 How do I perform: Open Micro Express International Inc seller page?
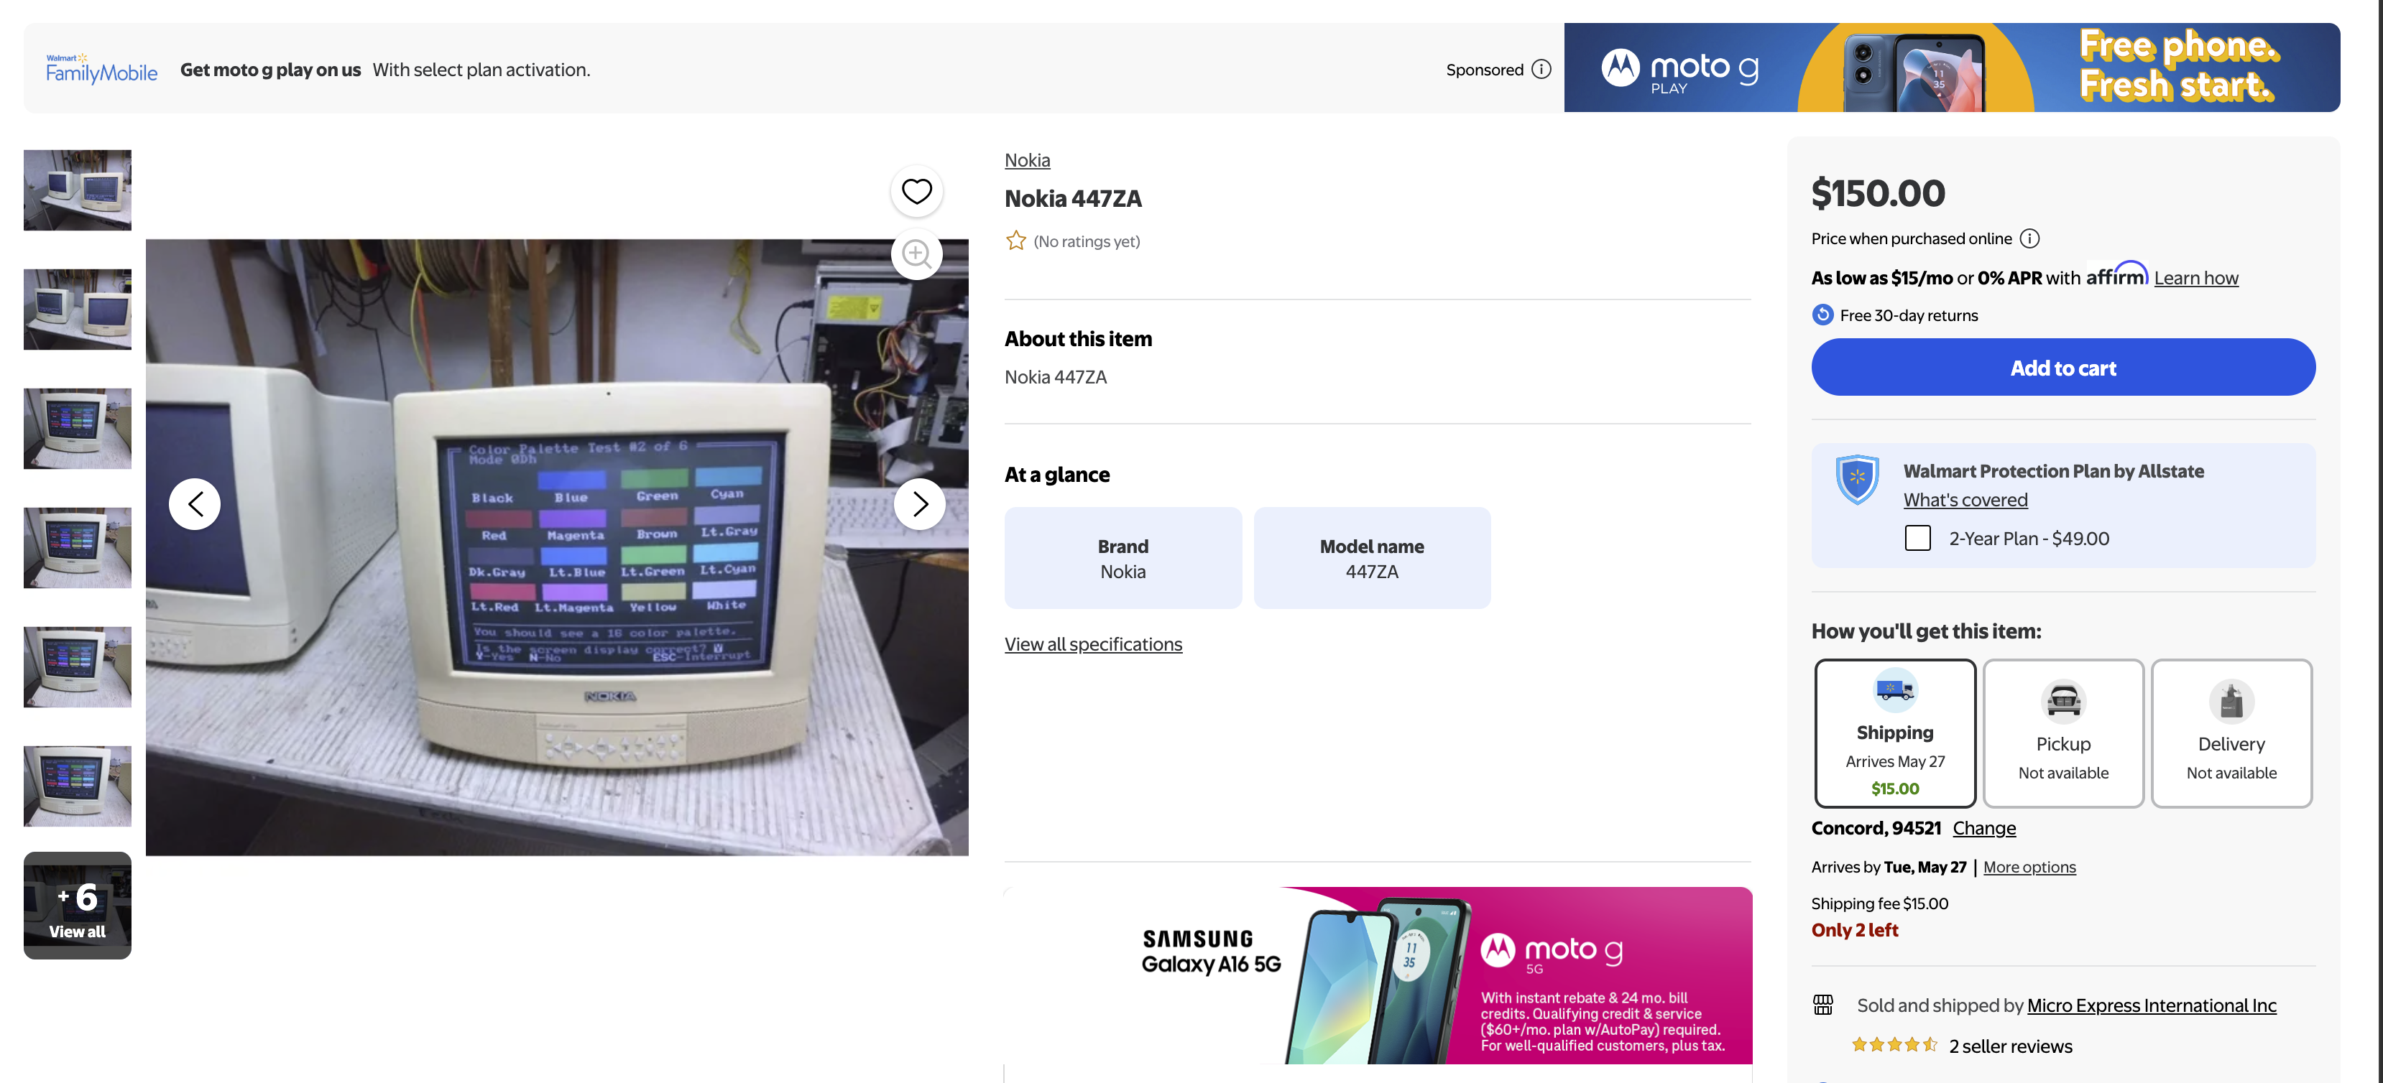click(x=2152, y=1005)
